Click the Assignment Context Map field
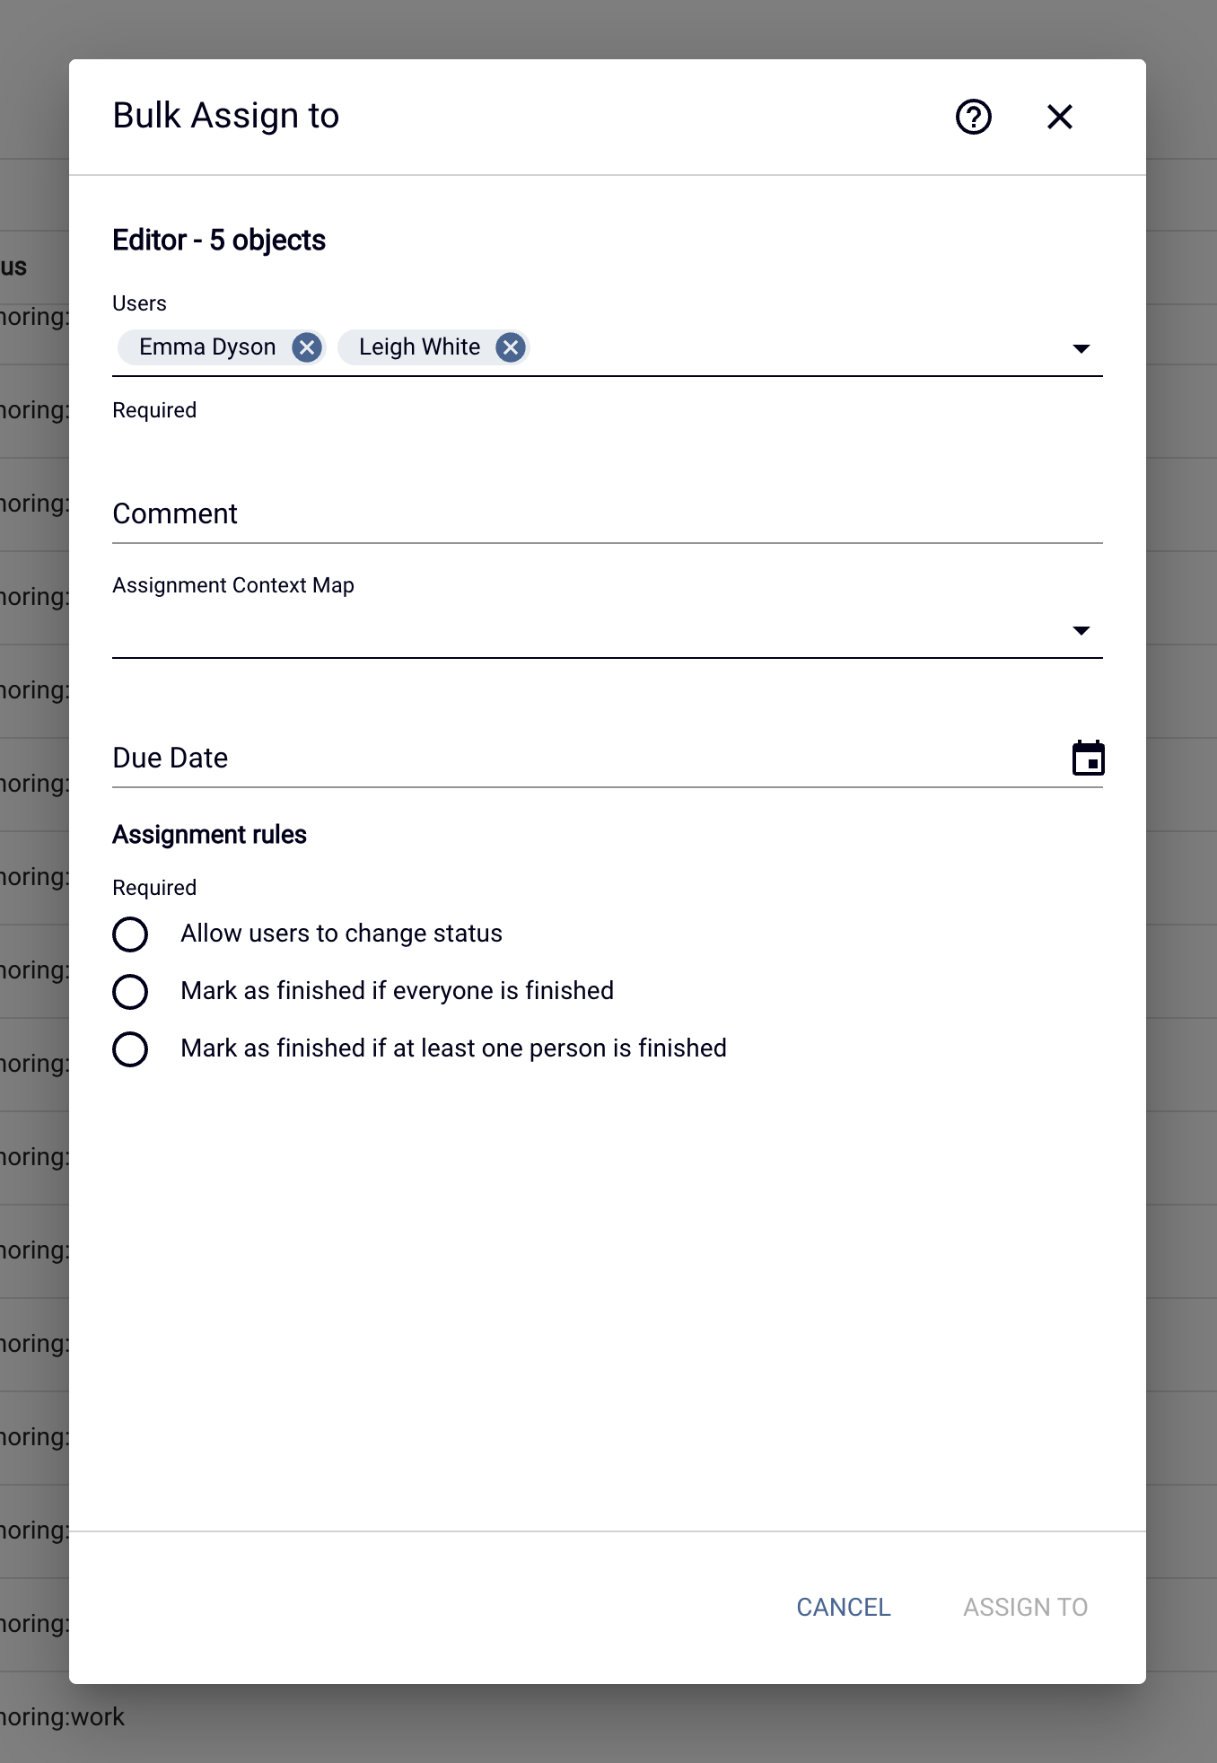The width and height of the screenshot is (1217, 1763). tap(608, 630)
